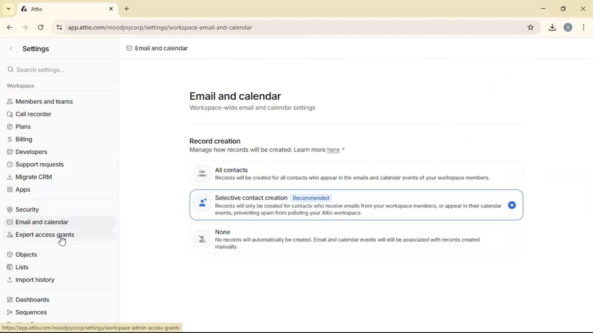
Task: Open Support requests from the sidebar
Action: point(40,164)
